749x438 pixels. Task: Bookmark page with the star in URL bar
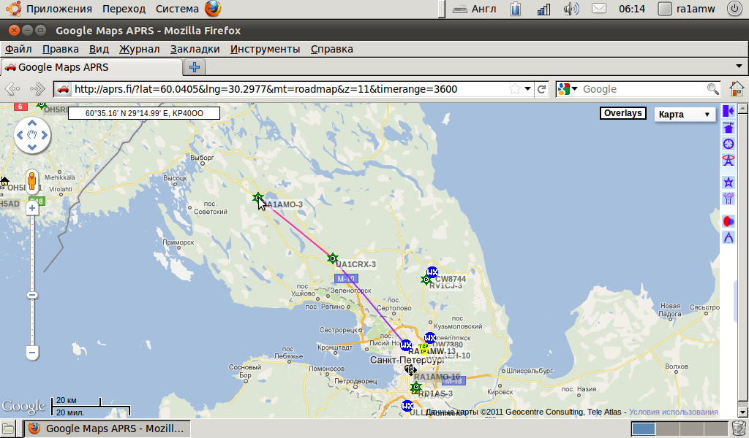pyautogui.click(x=515, y=89)
